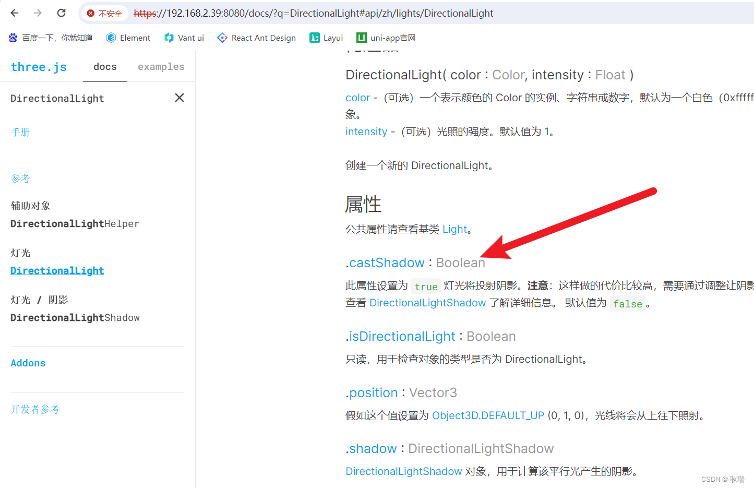Viewport: 754px width, 488px height.
Task: Jump to the 开发者参考 section heading
Action: point(35,409)
